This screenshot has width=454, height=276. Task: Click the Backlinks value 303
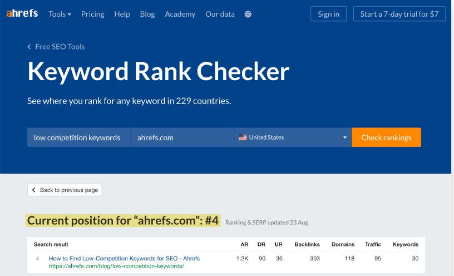click(315, 258)
